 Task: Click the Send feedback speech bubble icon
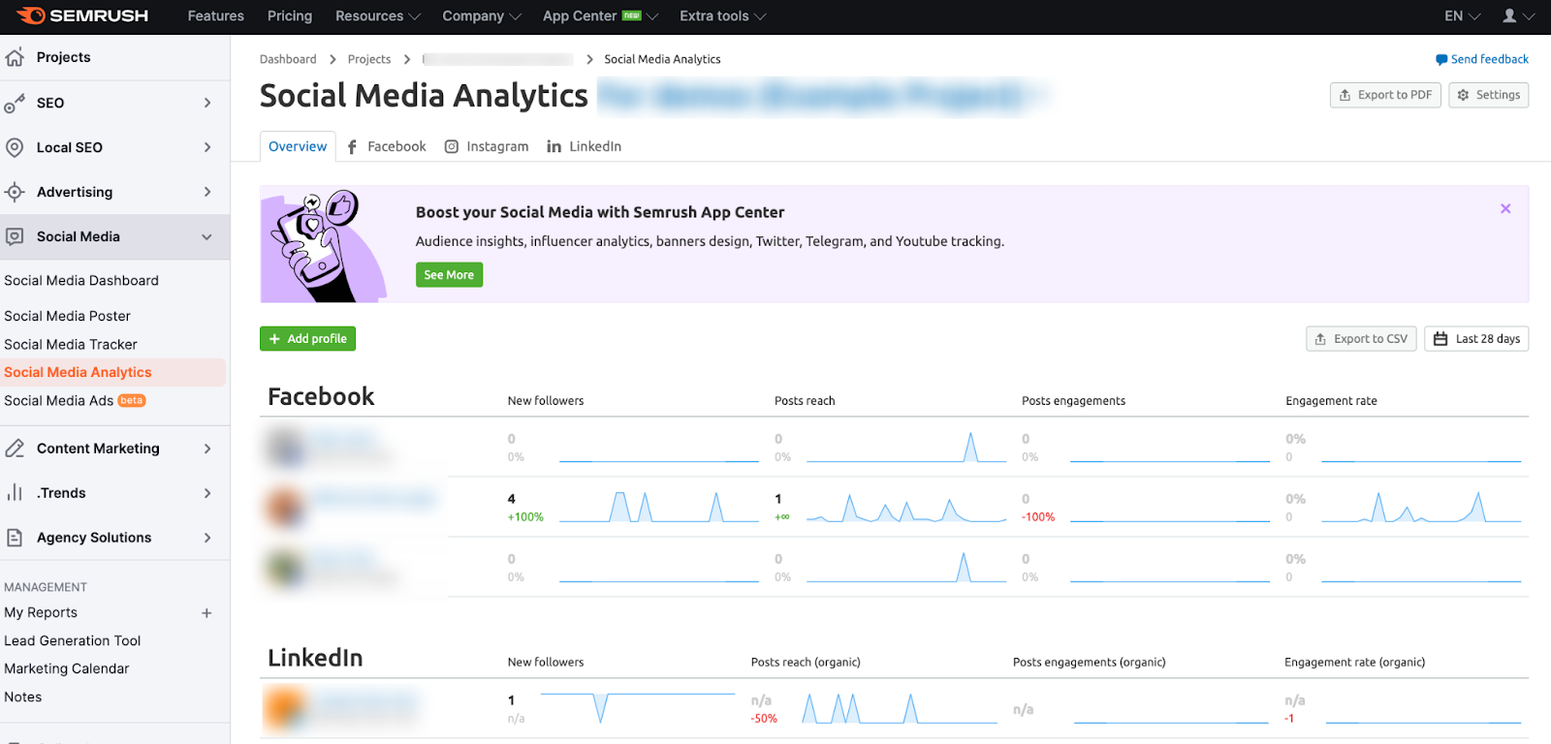coord(1441,60)
